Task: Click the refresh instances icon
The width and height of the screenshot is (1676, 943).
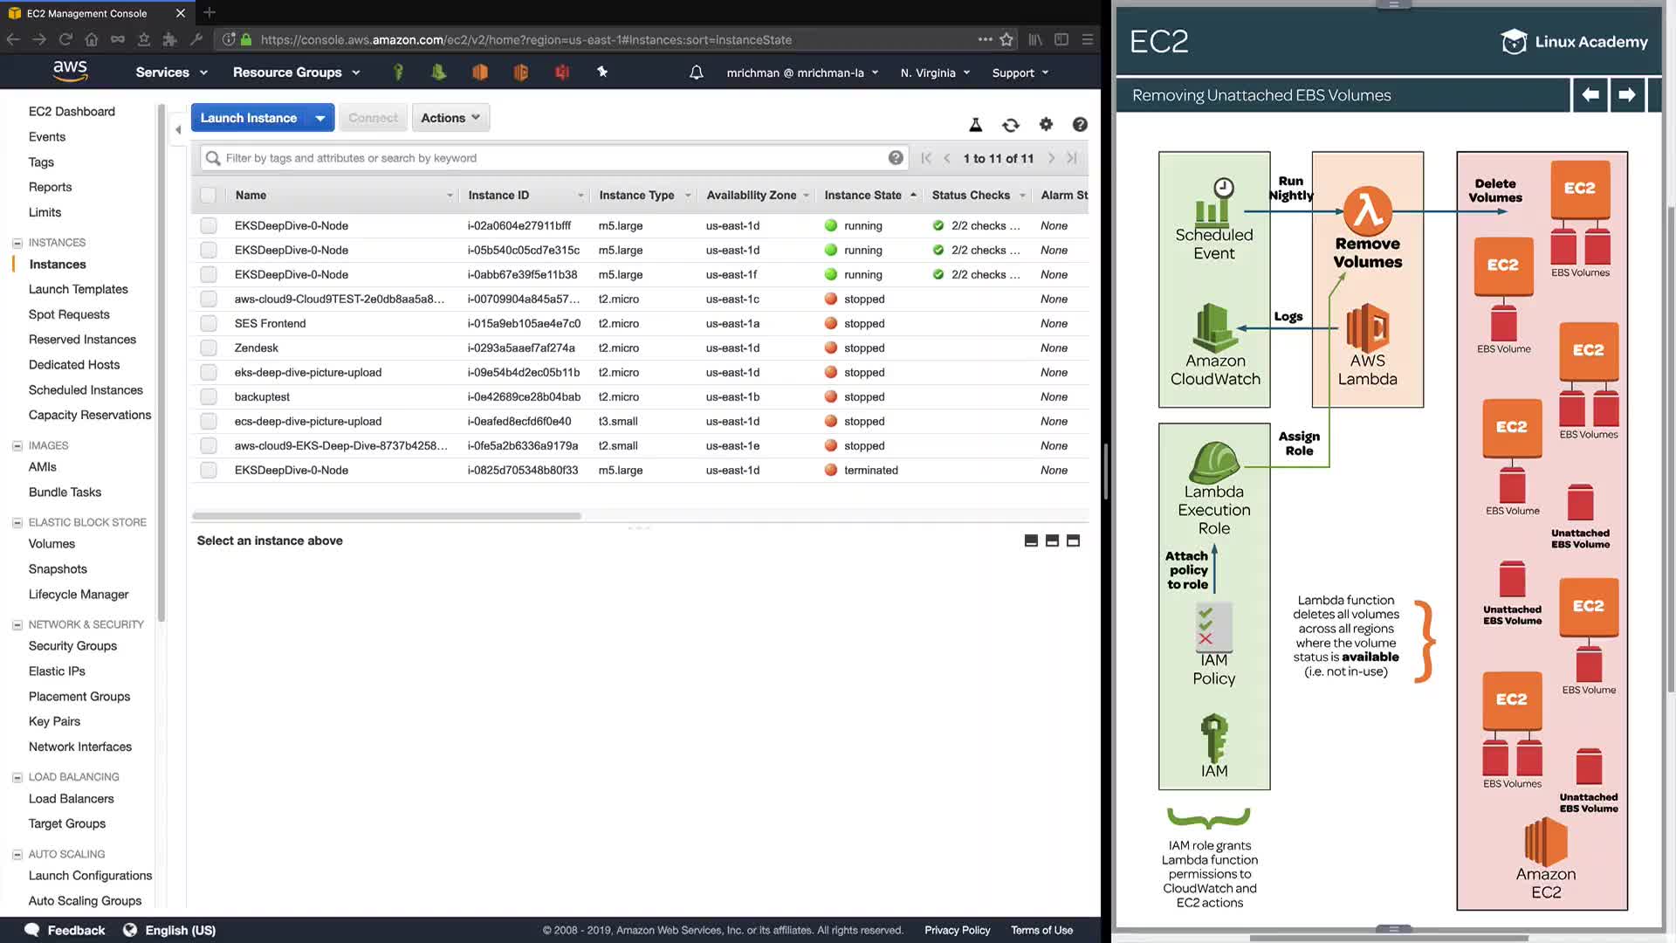Action: pyautogui.click(x=1011, y=125)
